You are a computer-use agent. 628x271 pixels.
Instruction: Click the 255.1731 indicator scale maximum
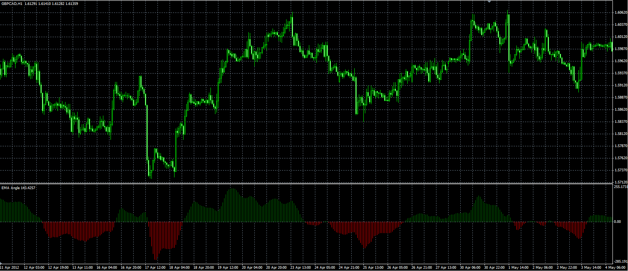coord(621,187)
